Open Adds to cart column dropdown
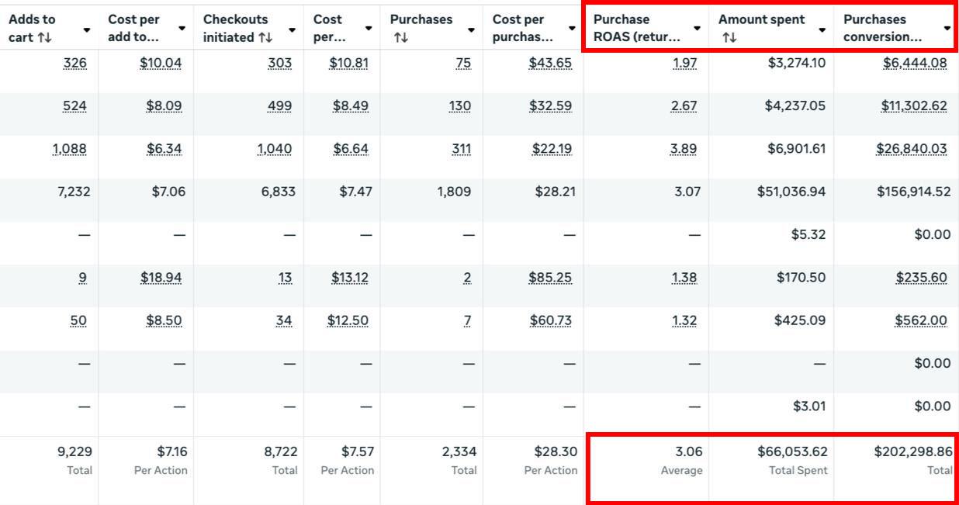Image resolution: width=959 pixels, height=505 pixels. coord(86,29)
